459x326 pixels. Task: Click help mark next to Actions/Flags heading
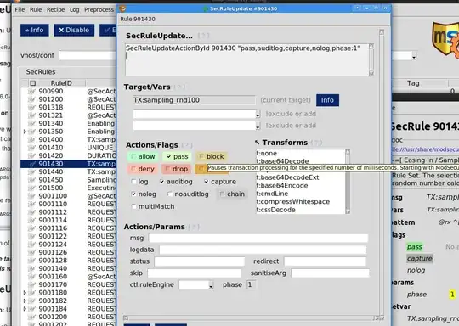pos(187,145)
